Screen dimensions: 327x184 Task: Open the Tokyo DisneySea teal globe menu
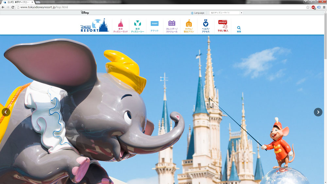pos(137,26)
